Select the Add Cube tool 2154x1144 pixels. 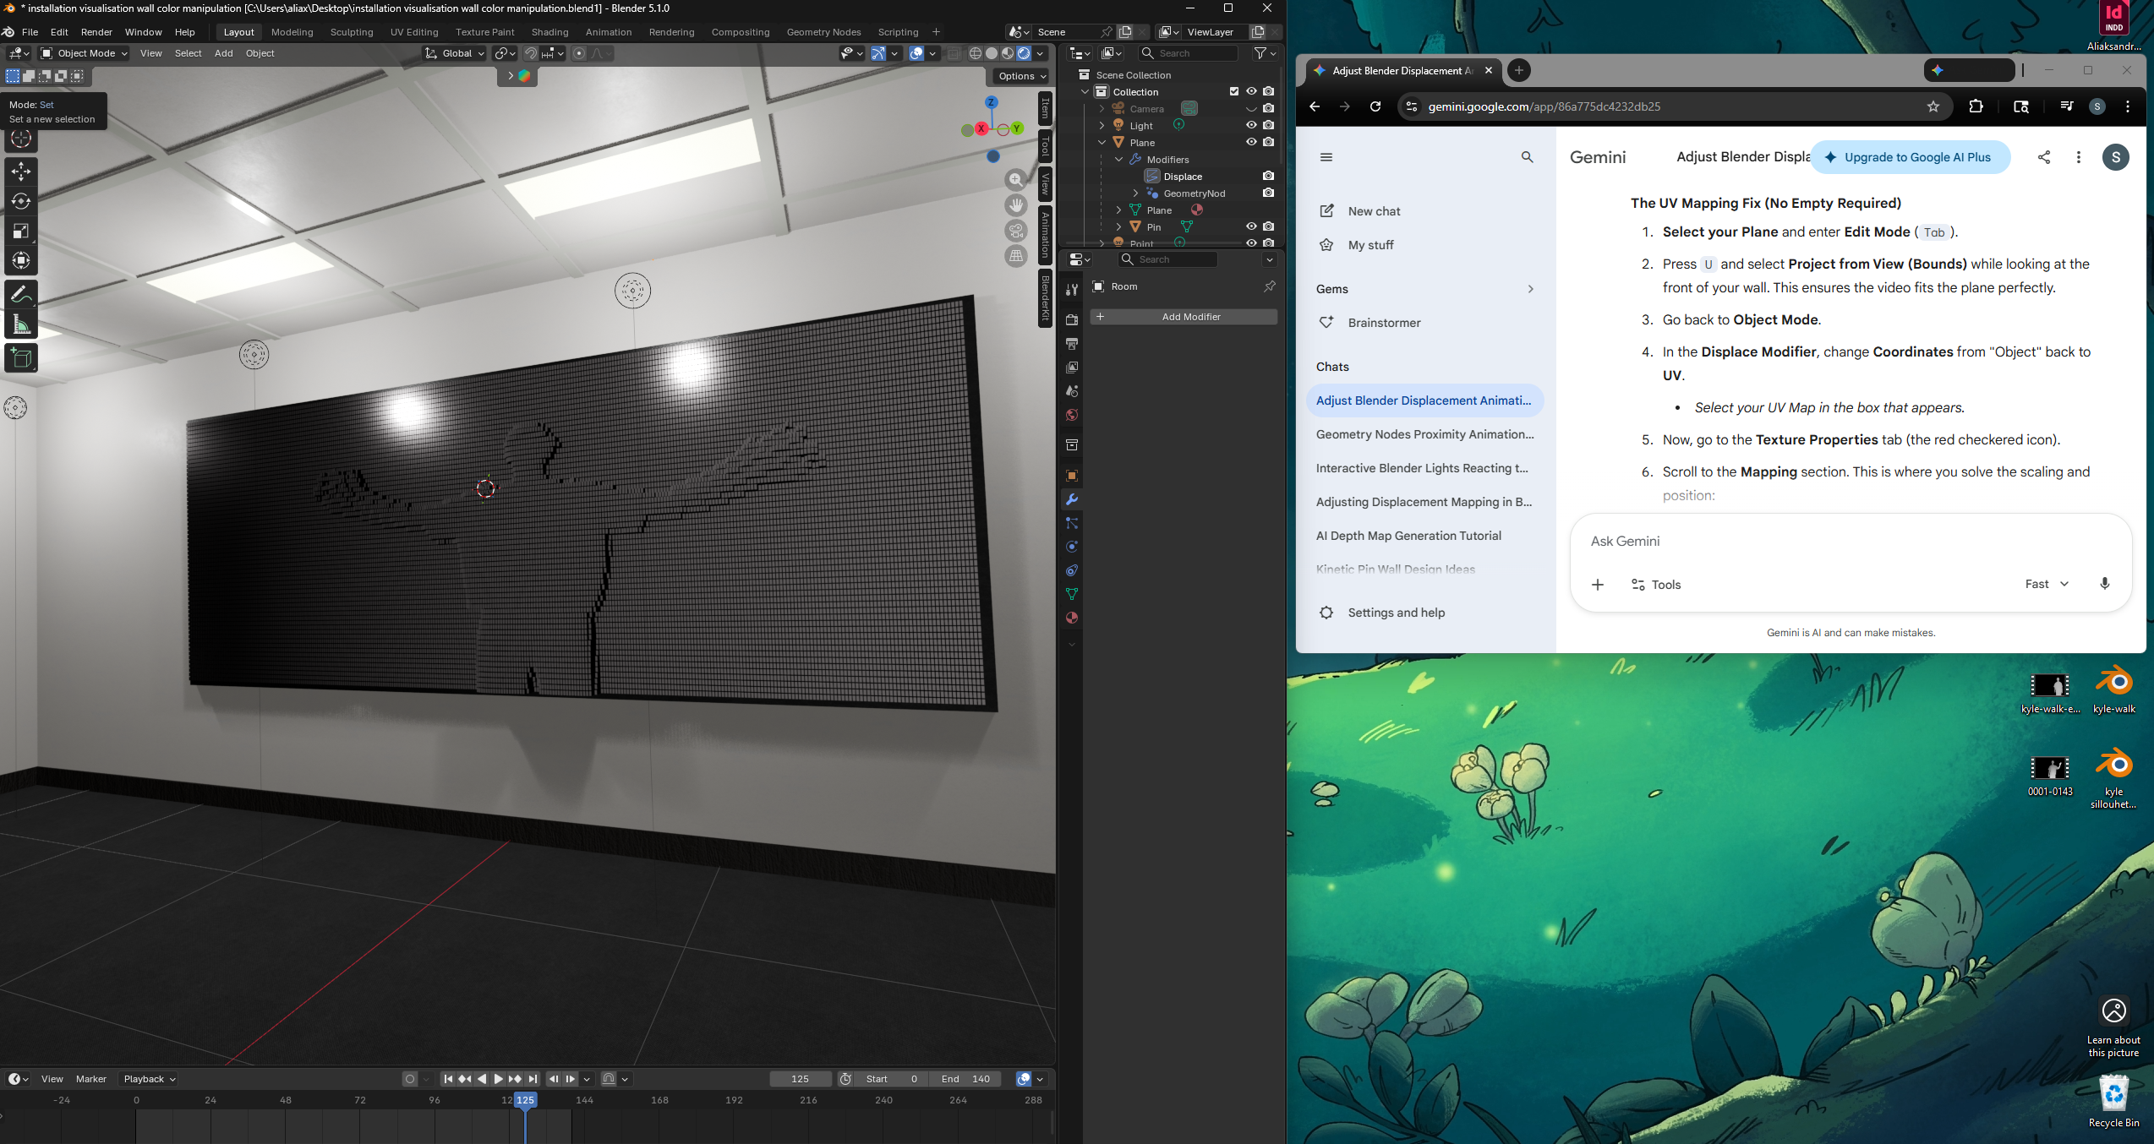pos(21,358)
